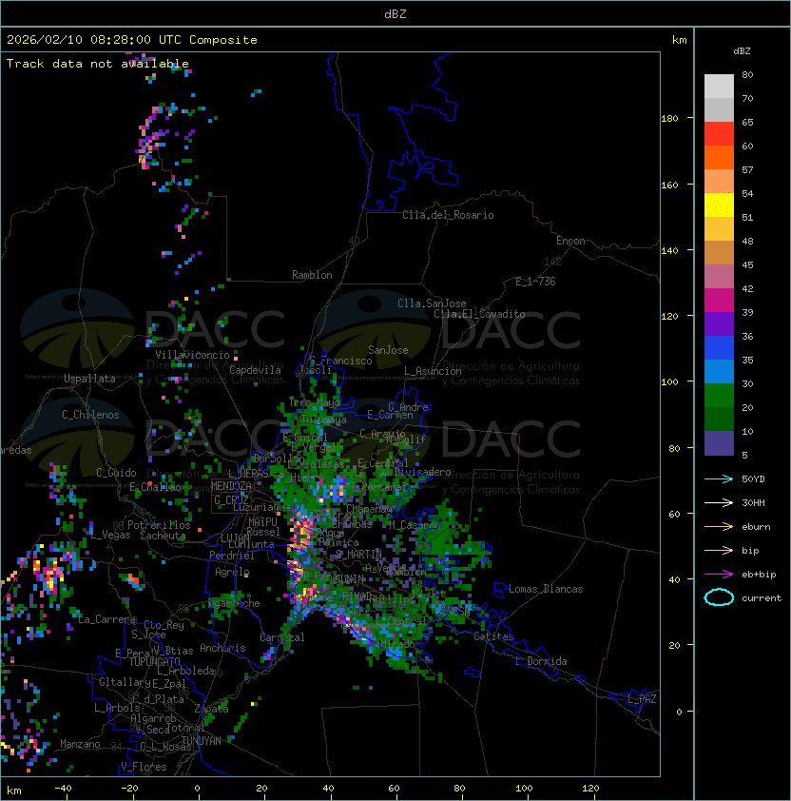The width and height of the screenshot is (791, 801).
Task: Click the '65' label on dBZ scale
Action: click(747, 122)
